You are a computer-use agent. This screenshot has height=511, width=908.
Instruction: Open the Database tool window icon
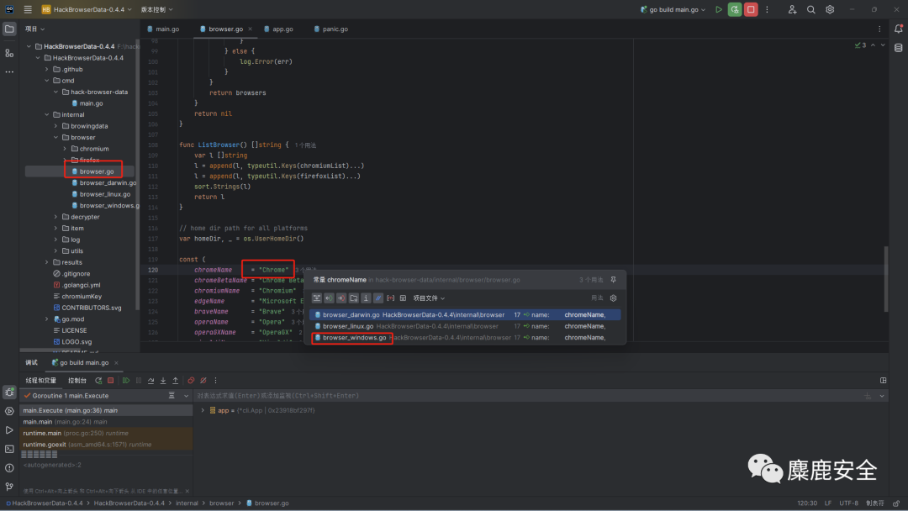click(x=898, y=48)
